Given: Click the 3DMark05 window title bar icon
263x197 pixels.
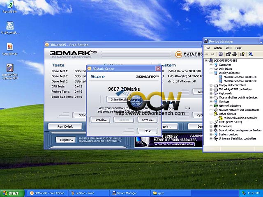Looking at the screenshot, I should pyautogui.click(x=47, y=45).
